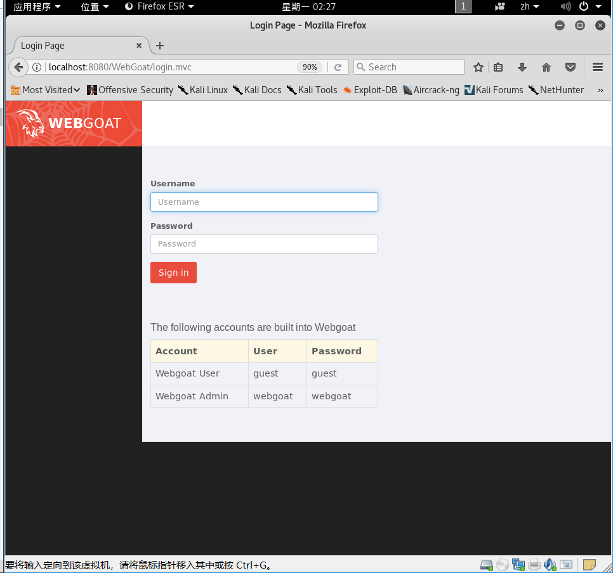Go back using the arrow button
This screenshot has width=613, height=573.
(x=18, y=67)
